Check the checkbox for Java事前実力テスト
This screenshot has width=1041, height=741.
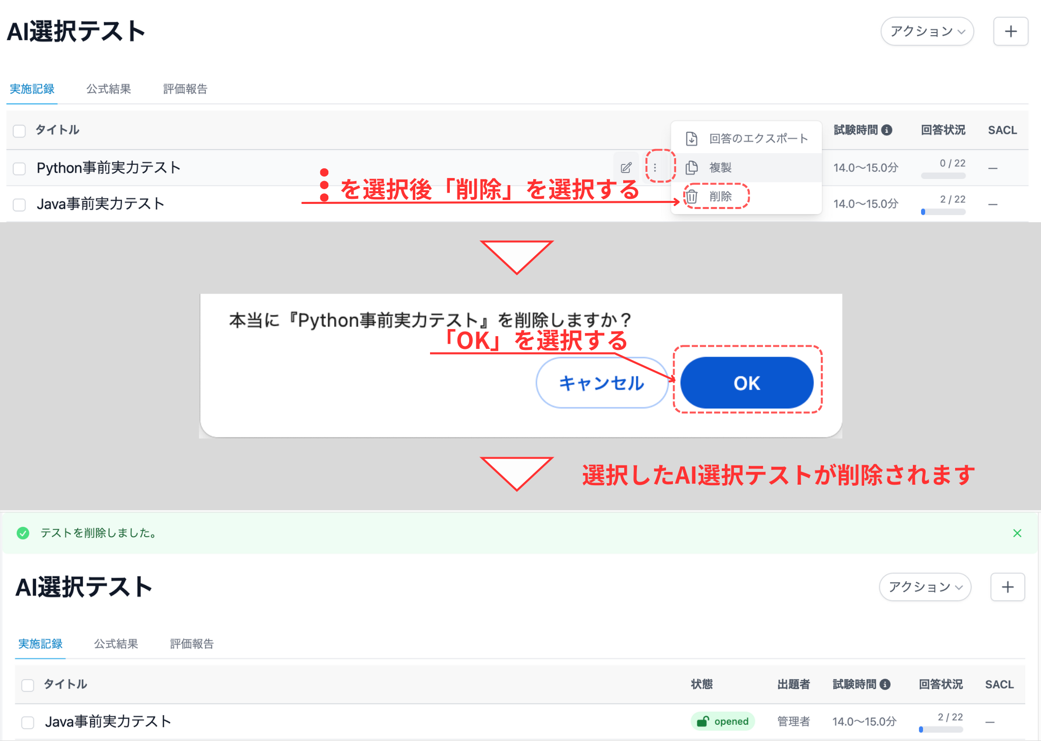(x=19, y=204)
